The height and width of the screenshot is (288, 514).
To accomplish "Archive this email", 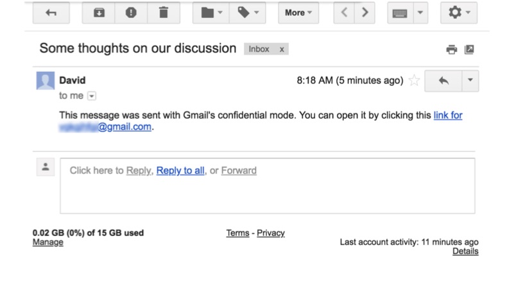I will click(x=99, y=13).
